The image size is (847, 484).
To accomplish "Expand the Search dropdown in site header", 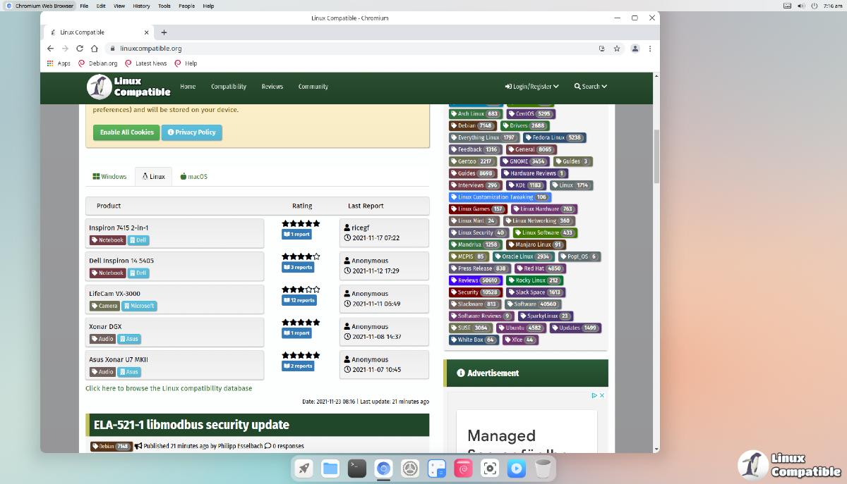I will [x=590, y=87].
